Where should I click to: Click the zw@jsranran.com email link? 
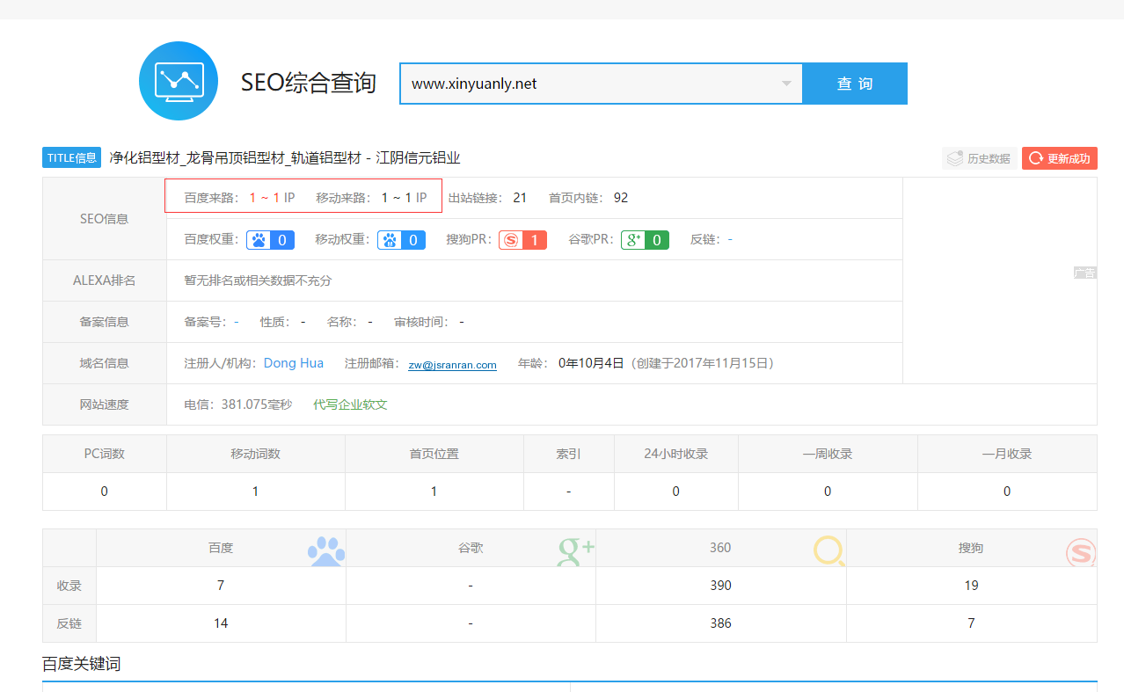(x=452, y=365)
